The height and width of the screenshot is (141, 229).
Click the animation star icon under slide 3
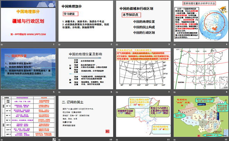click(x=117, y=44)
